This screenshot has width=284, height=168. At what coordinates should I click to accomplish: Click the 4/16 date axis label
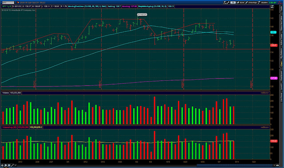pyautogui.click(x=168, y=162)
